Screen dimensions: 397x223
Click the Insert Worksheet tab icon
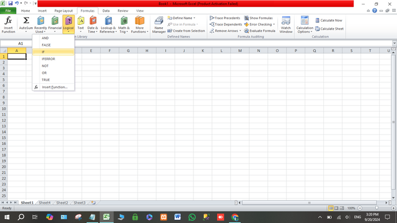click(94, 203)
